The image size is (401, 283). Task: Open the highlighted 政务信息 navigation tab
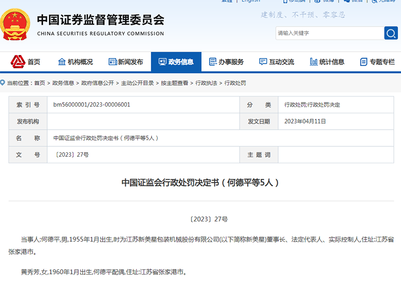coord(176,62)
